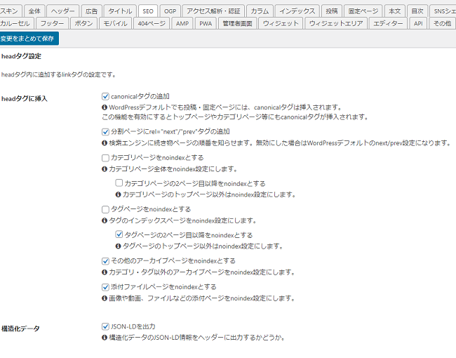Viewport: 456px width, 358px height.
Task: Open the API tab
Action: click(418, 23)
